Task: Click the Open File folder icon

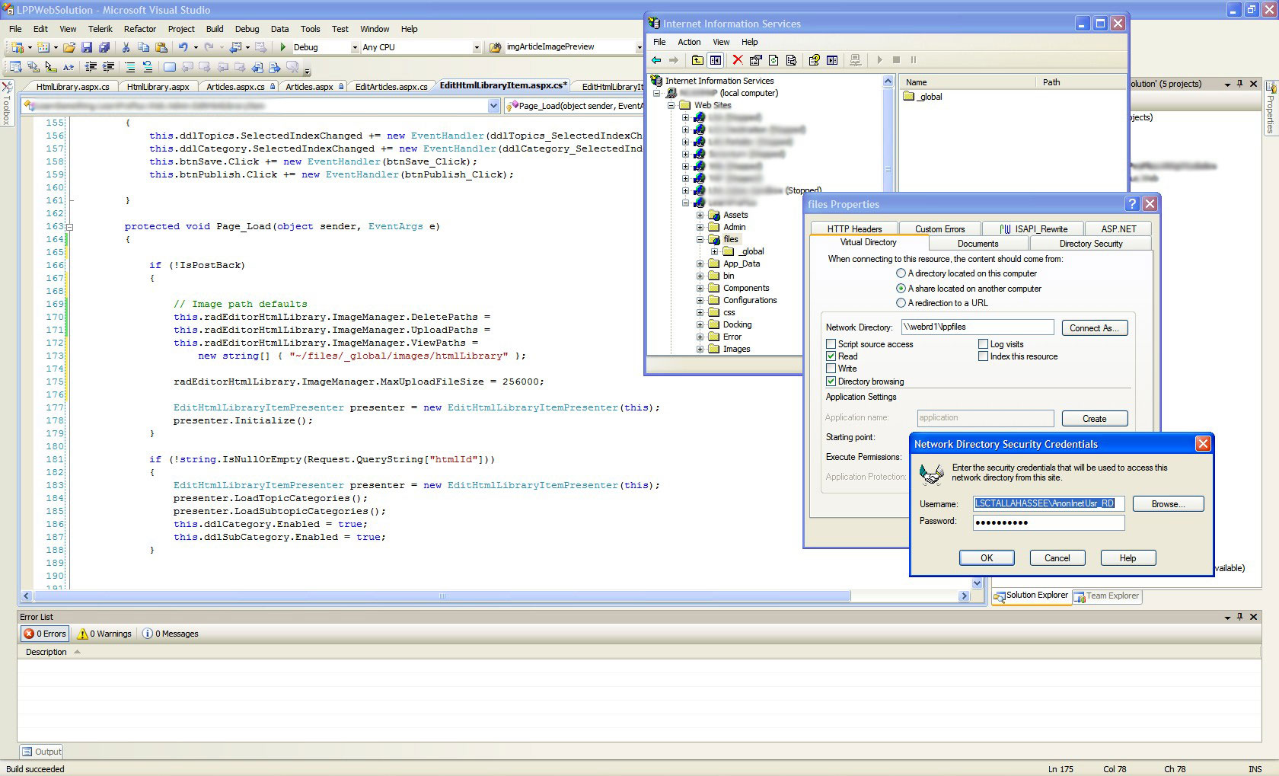Action: click(x=69, y=47)
